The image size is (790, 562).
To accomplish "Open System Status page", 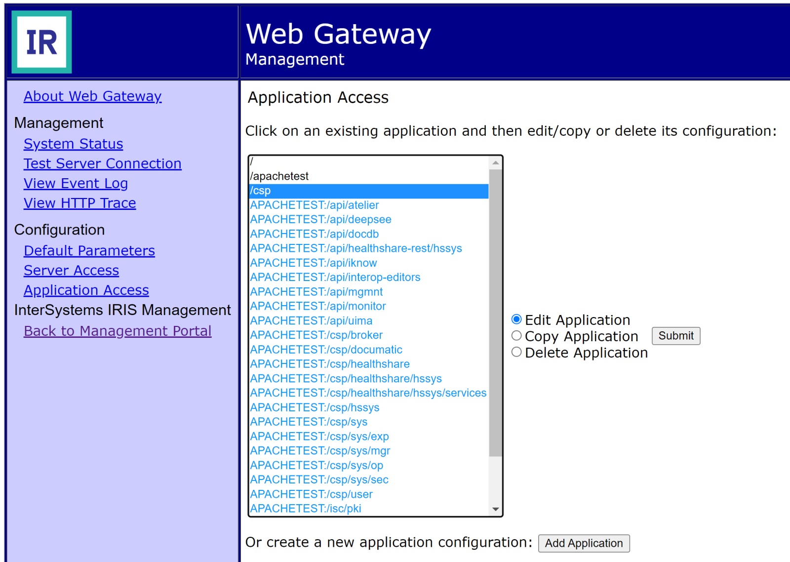I will (x=73, y=144).
